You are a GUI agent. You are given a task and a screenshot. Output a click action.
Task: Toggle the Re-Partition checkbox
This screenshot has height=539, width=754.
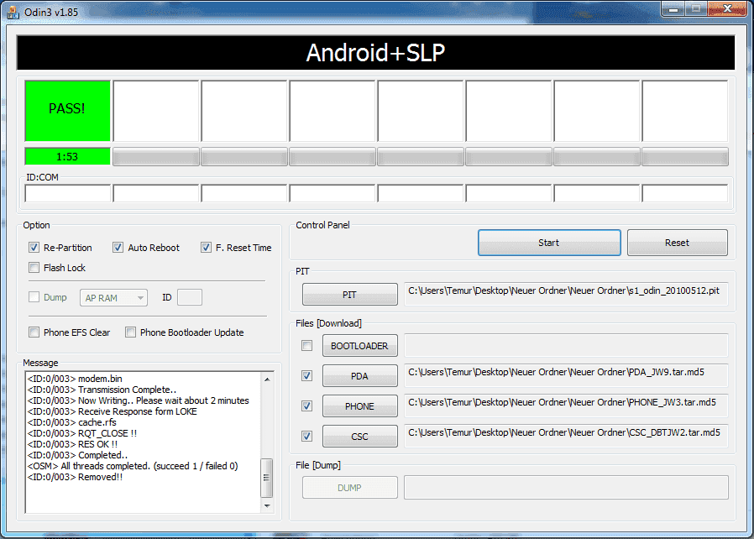(x=34, y=248)
